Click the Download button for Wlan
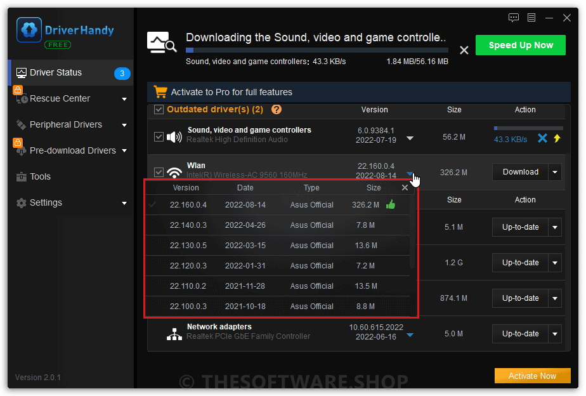The image size is (586, 396). [x=520, y=172]
